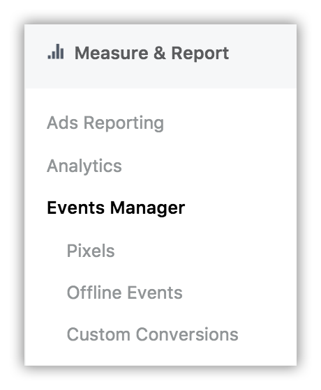Open the Custom Conversions sub-item

(x=153, y=334)
